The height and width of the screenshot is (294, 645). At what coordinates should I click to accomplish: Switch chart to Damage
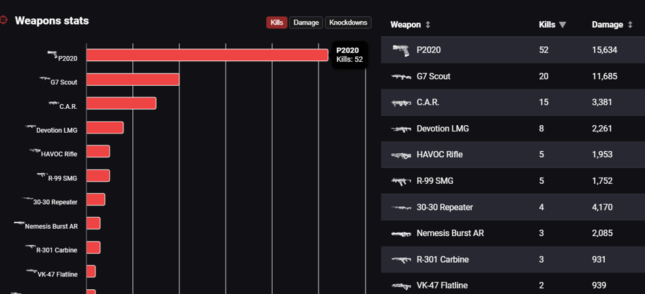click(306, 22)
